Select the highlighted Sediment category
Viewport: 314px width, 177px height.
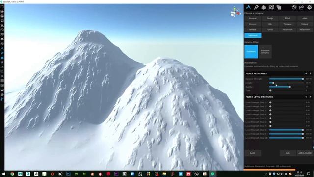click(253, 35)
